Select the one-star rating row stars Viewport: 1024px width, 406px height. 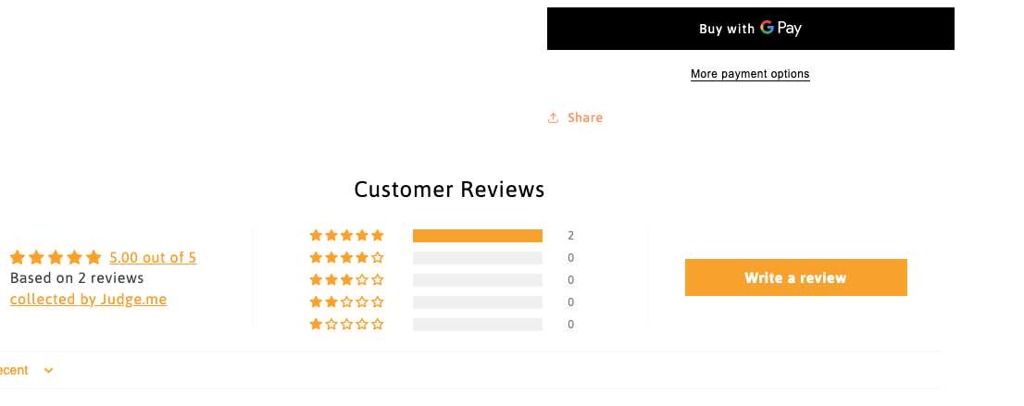346,325
